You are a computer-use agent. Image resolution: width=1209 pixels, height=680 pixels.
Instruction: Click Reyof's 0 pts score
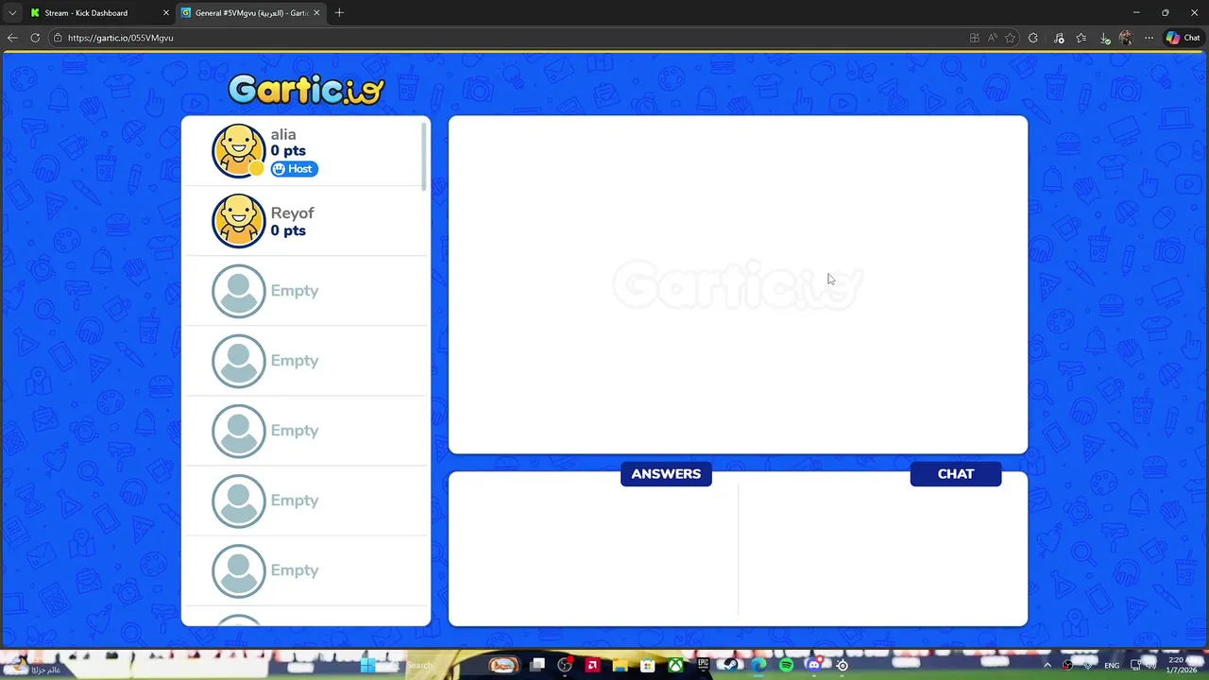pyautogui.click(x=288, y=230)
